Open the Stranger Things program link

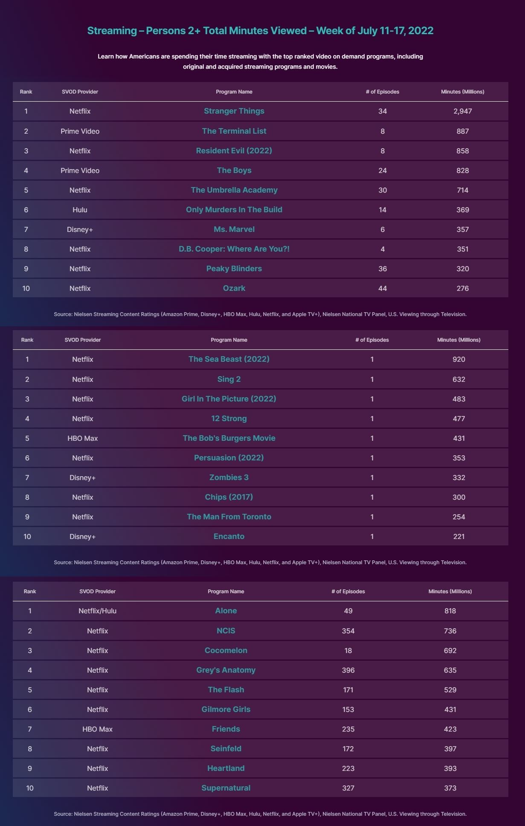pyautogui.click(x=234, y=111)
